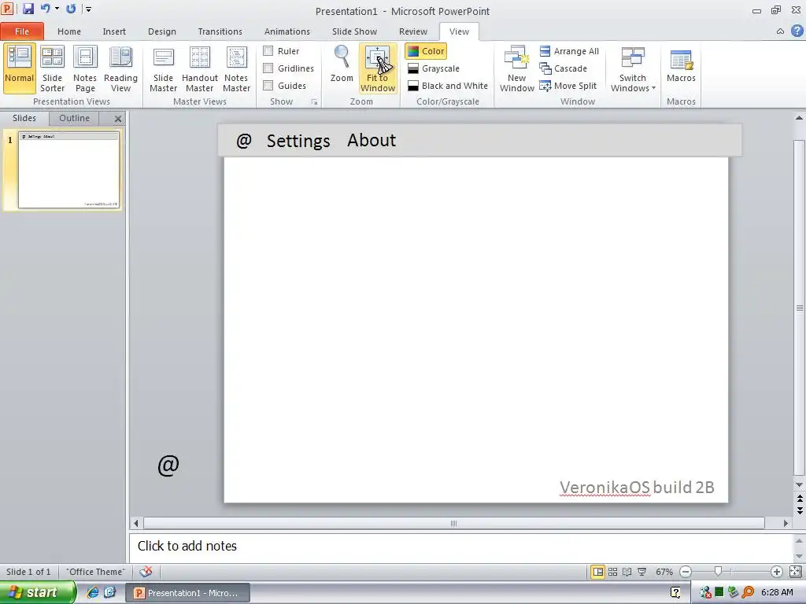Screen dimensions: 806x604
Task: Click spell check icon in status bar
Action: point(146,572)
